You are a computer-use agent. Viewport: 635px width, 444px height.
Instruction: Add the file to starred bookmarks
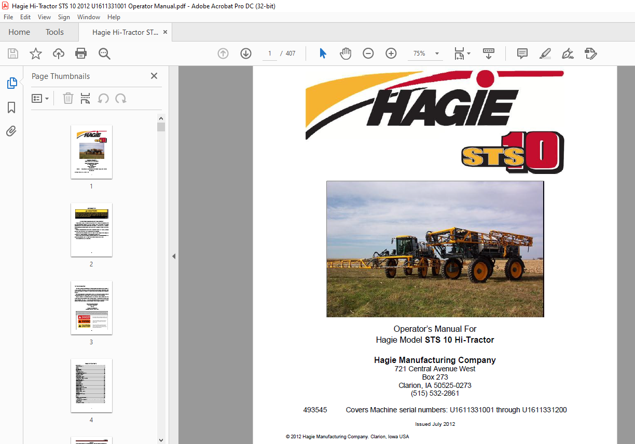click(x=36, y=53)
